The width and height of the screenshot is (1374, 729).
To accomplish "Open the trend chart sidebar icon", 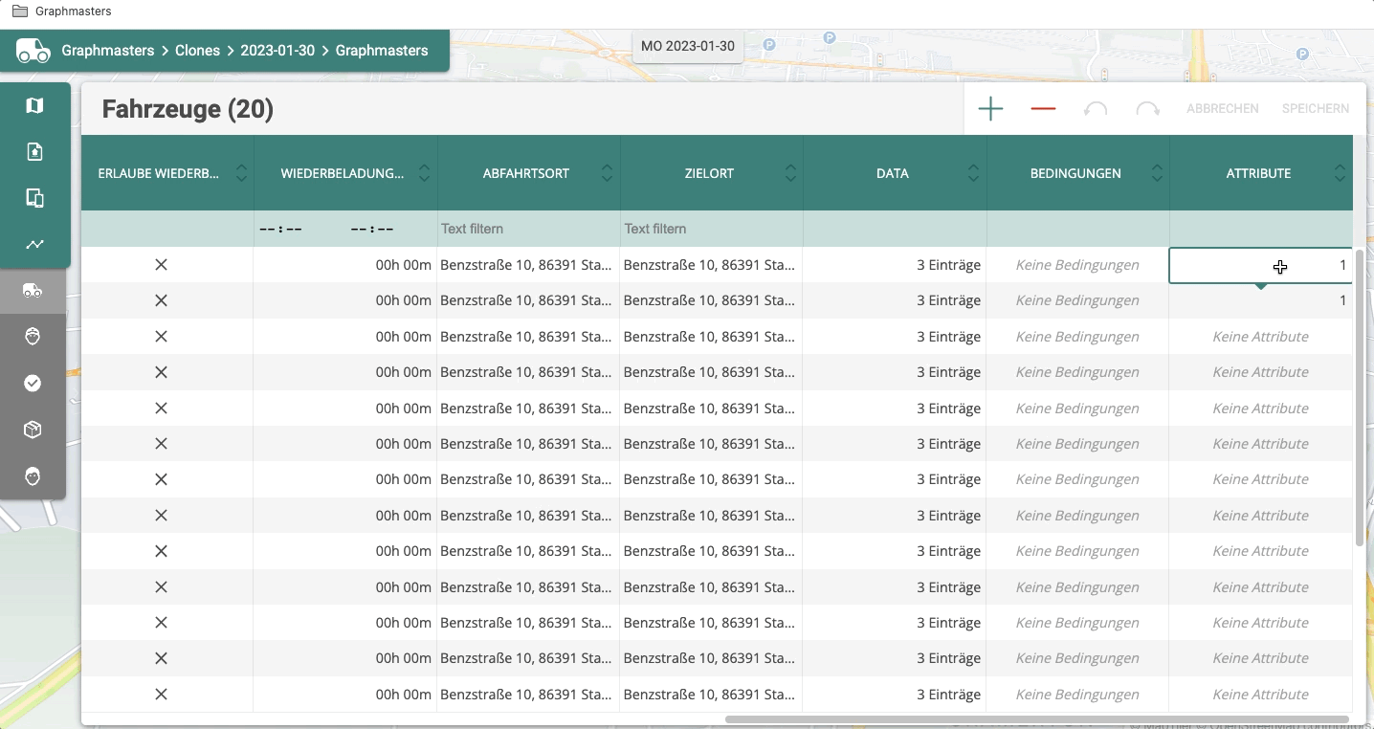I will pos(34,244).
